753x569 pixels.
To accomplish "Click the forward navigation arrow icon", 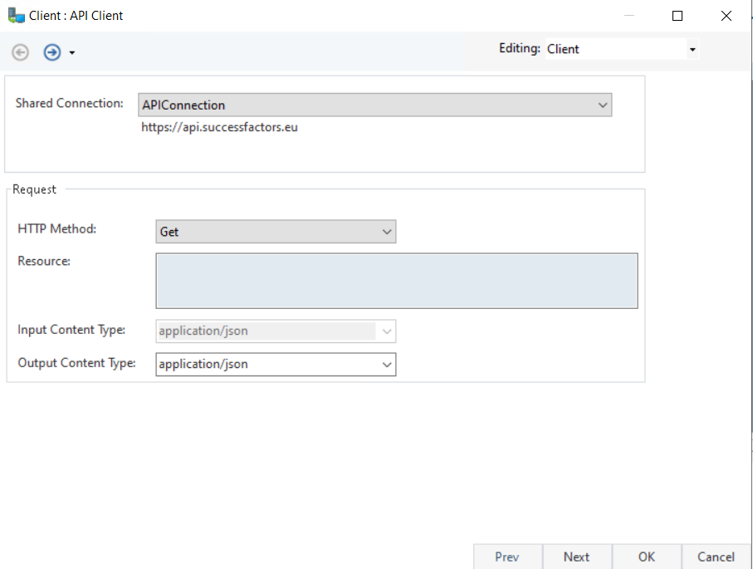I will click(52, 52).
